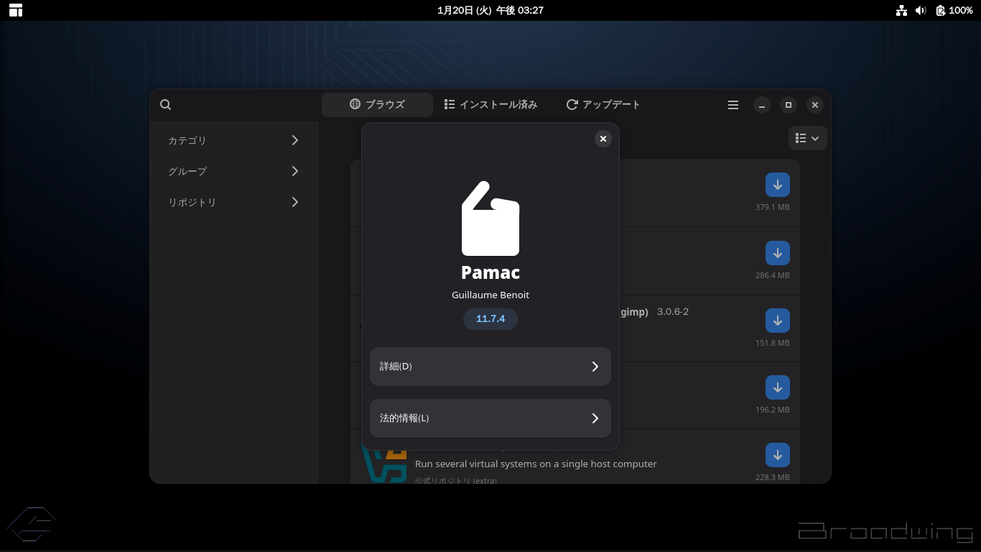
Task: Close the Pamac about dialog
Action: [x=603, y=139]
